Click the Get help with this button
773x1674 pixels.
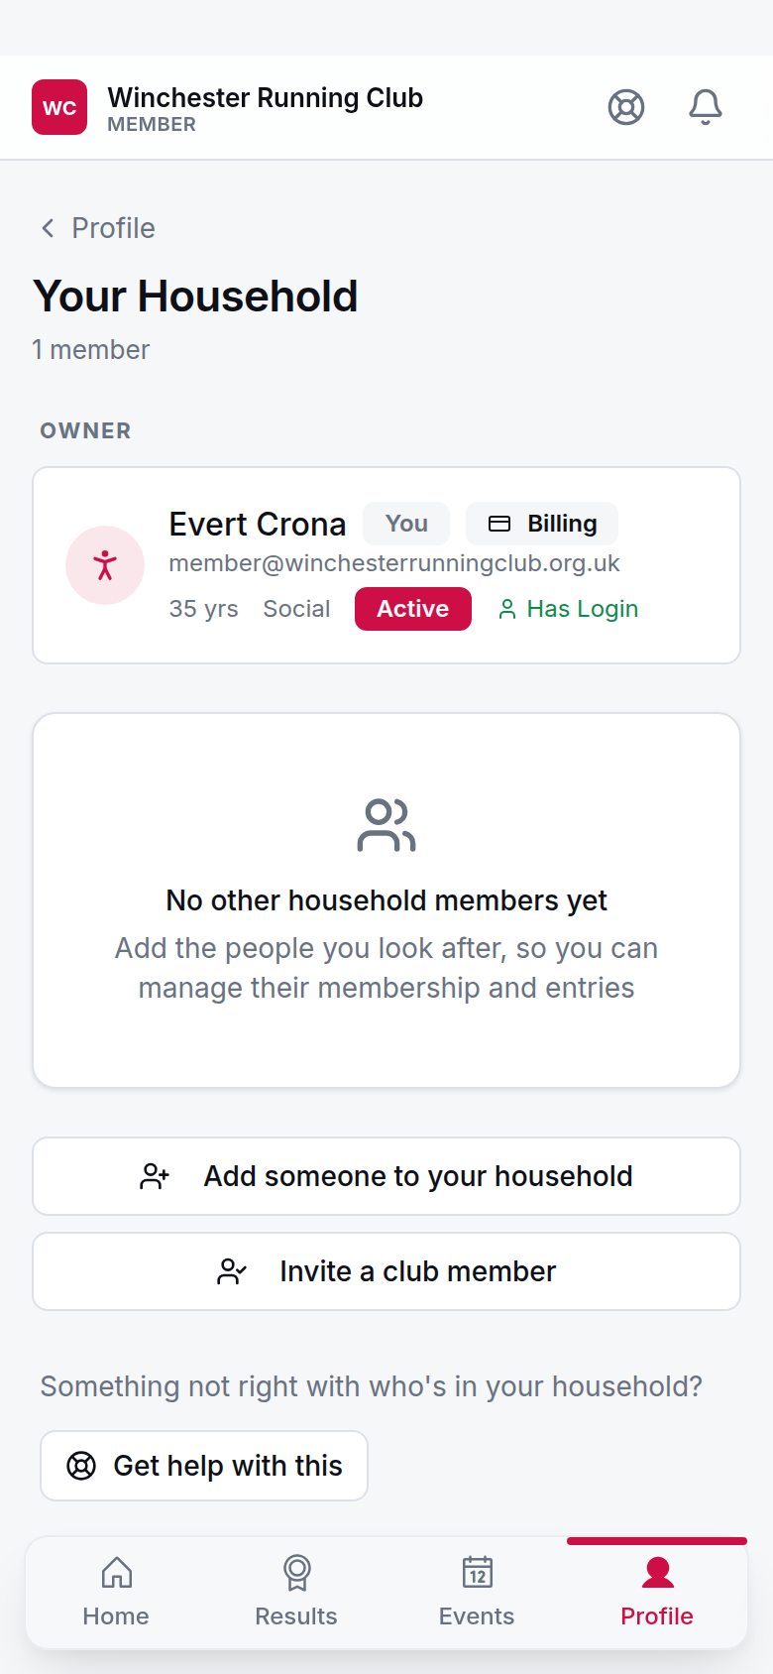pyautogui.click(x=204, y=1466)
